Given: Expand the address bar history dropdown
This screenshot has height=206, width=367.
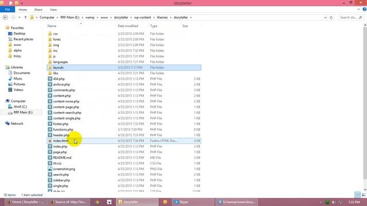Looking at the screenshot, I should pos(325,18).
